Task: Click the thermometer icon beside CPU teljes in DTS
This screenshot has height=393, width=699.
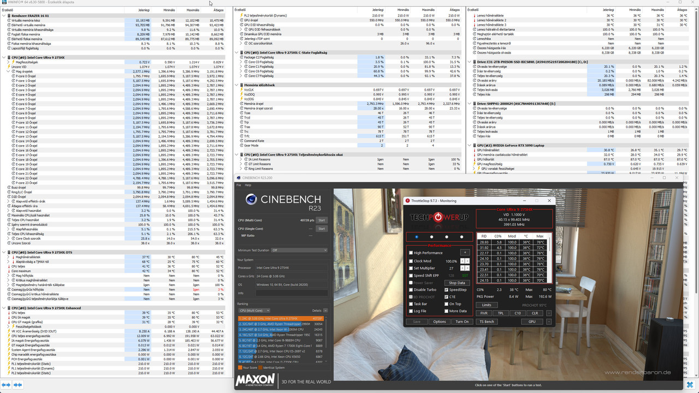Action: pyautogui.click(x=9, y=266)
